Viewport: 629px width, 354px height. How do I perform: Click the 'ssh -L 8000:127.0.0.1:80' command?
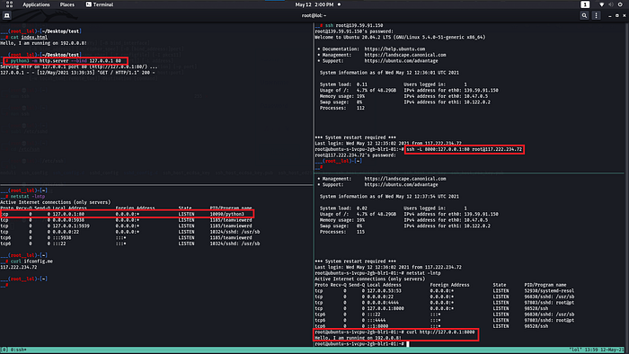click(465, 149)
